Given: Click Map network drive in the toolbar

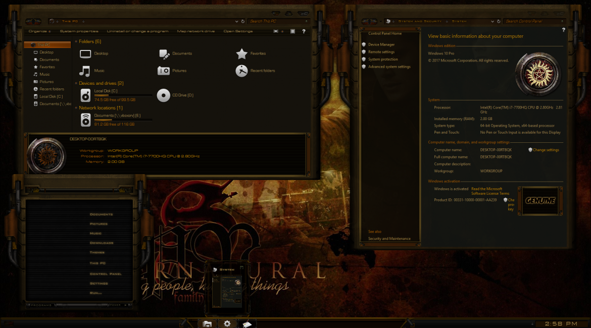Looking at the screenshot, I should click(x=195, y=31).
